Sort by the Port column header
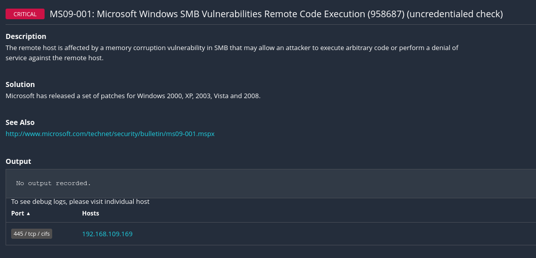Screen dimensions: 536x258 18,213
